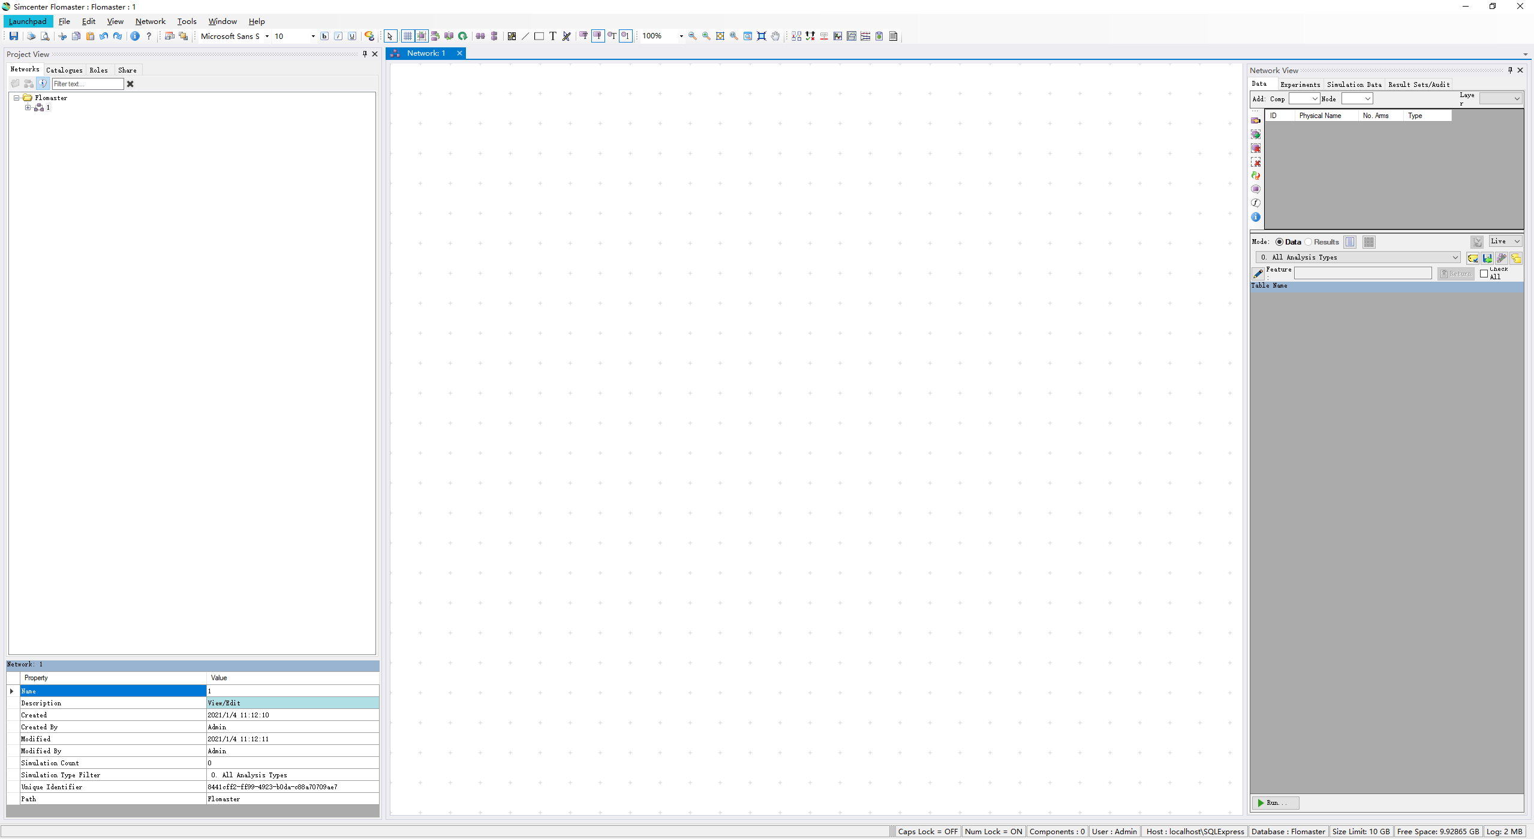This screenshot has height=839, width=1534.
Task: Open the Tools menu
Action: [187, 22]
